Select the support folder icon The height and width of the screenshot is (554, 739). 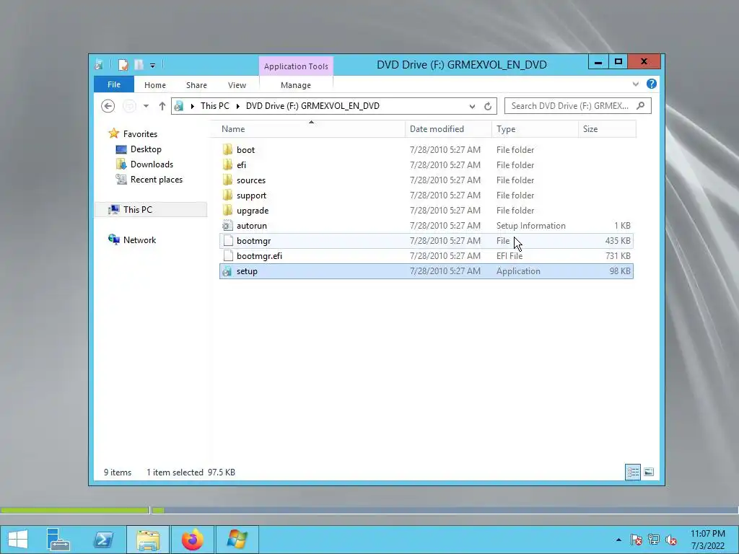(227, 195)
